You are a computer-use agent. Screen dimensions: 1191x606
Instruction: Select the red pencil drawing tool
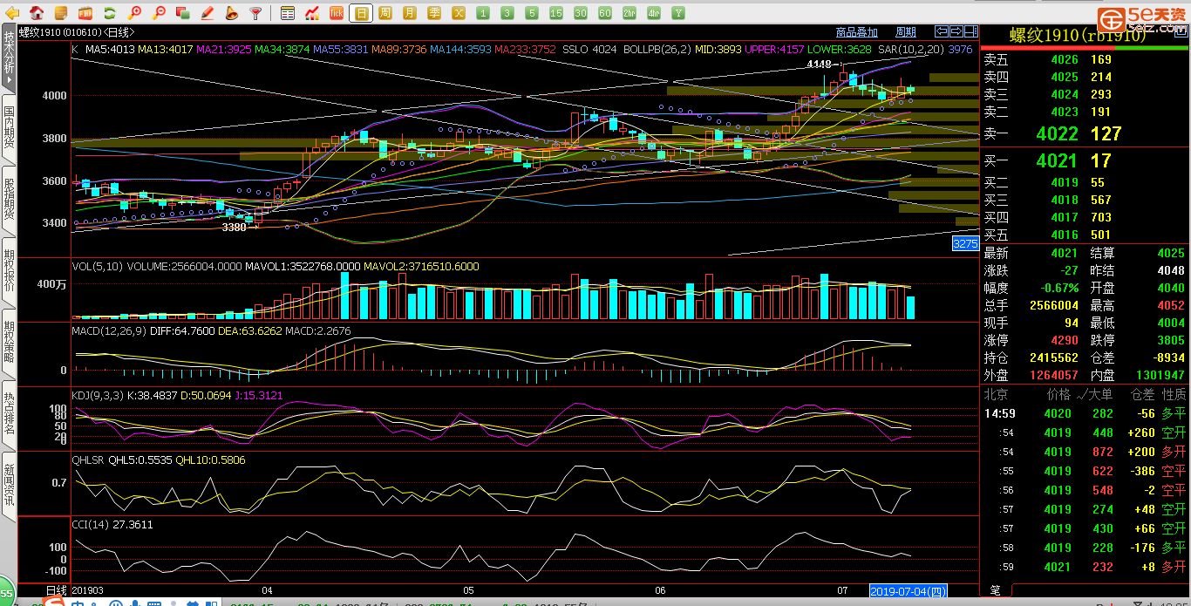(x=208, y=13)
